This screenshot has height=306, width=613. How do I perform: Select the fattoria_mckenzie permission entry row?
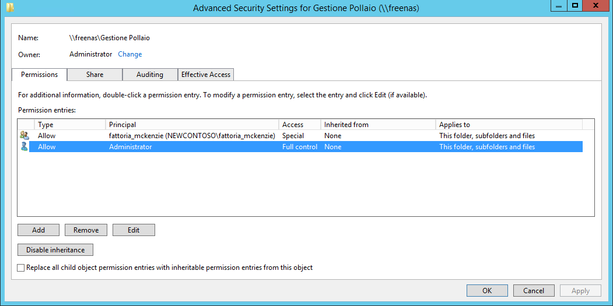pyautogui.click(x=192, y=136)
